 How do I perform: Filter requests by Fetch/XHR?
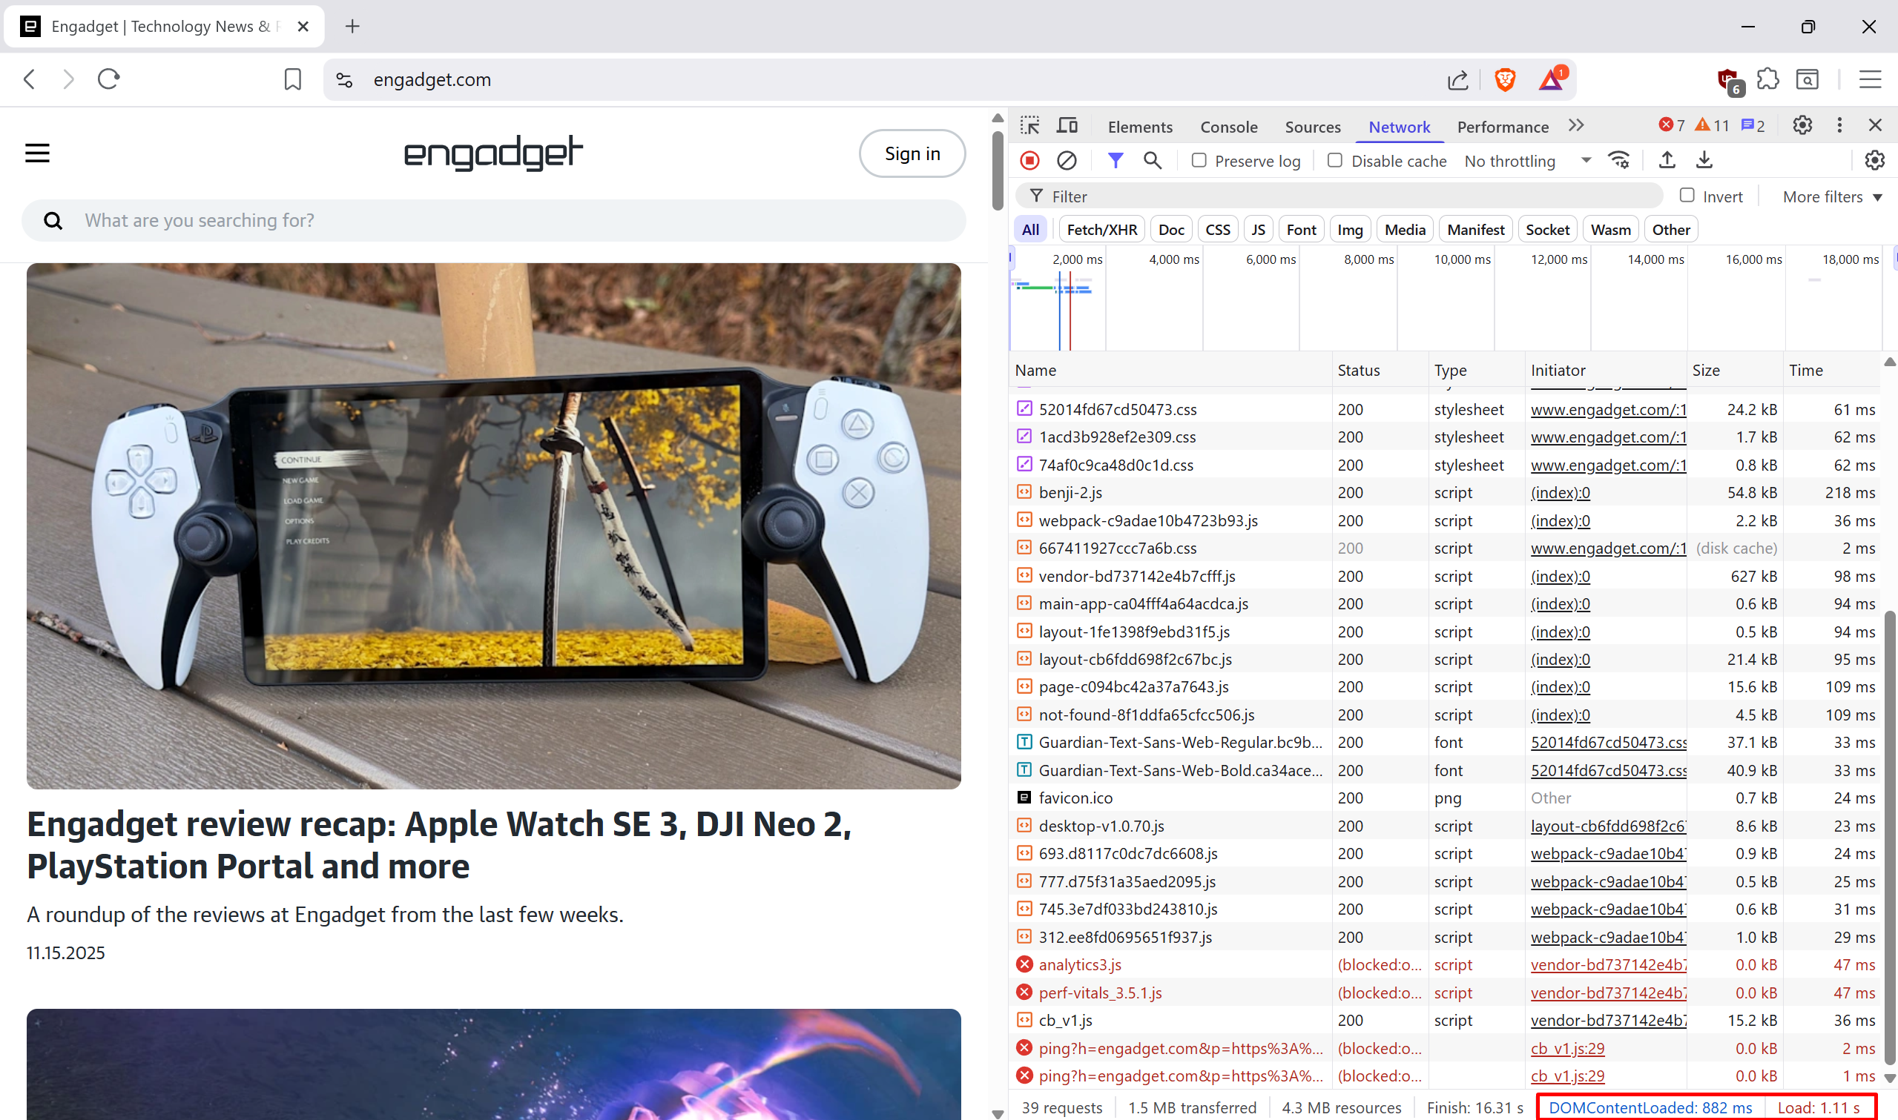pyautogui.click(x=1101, y=230)
